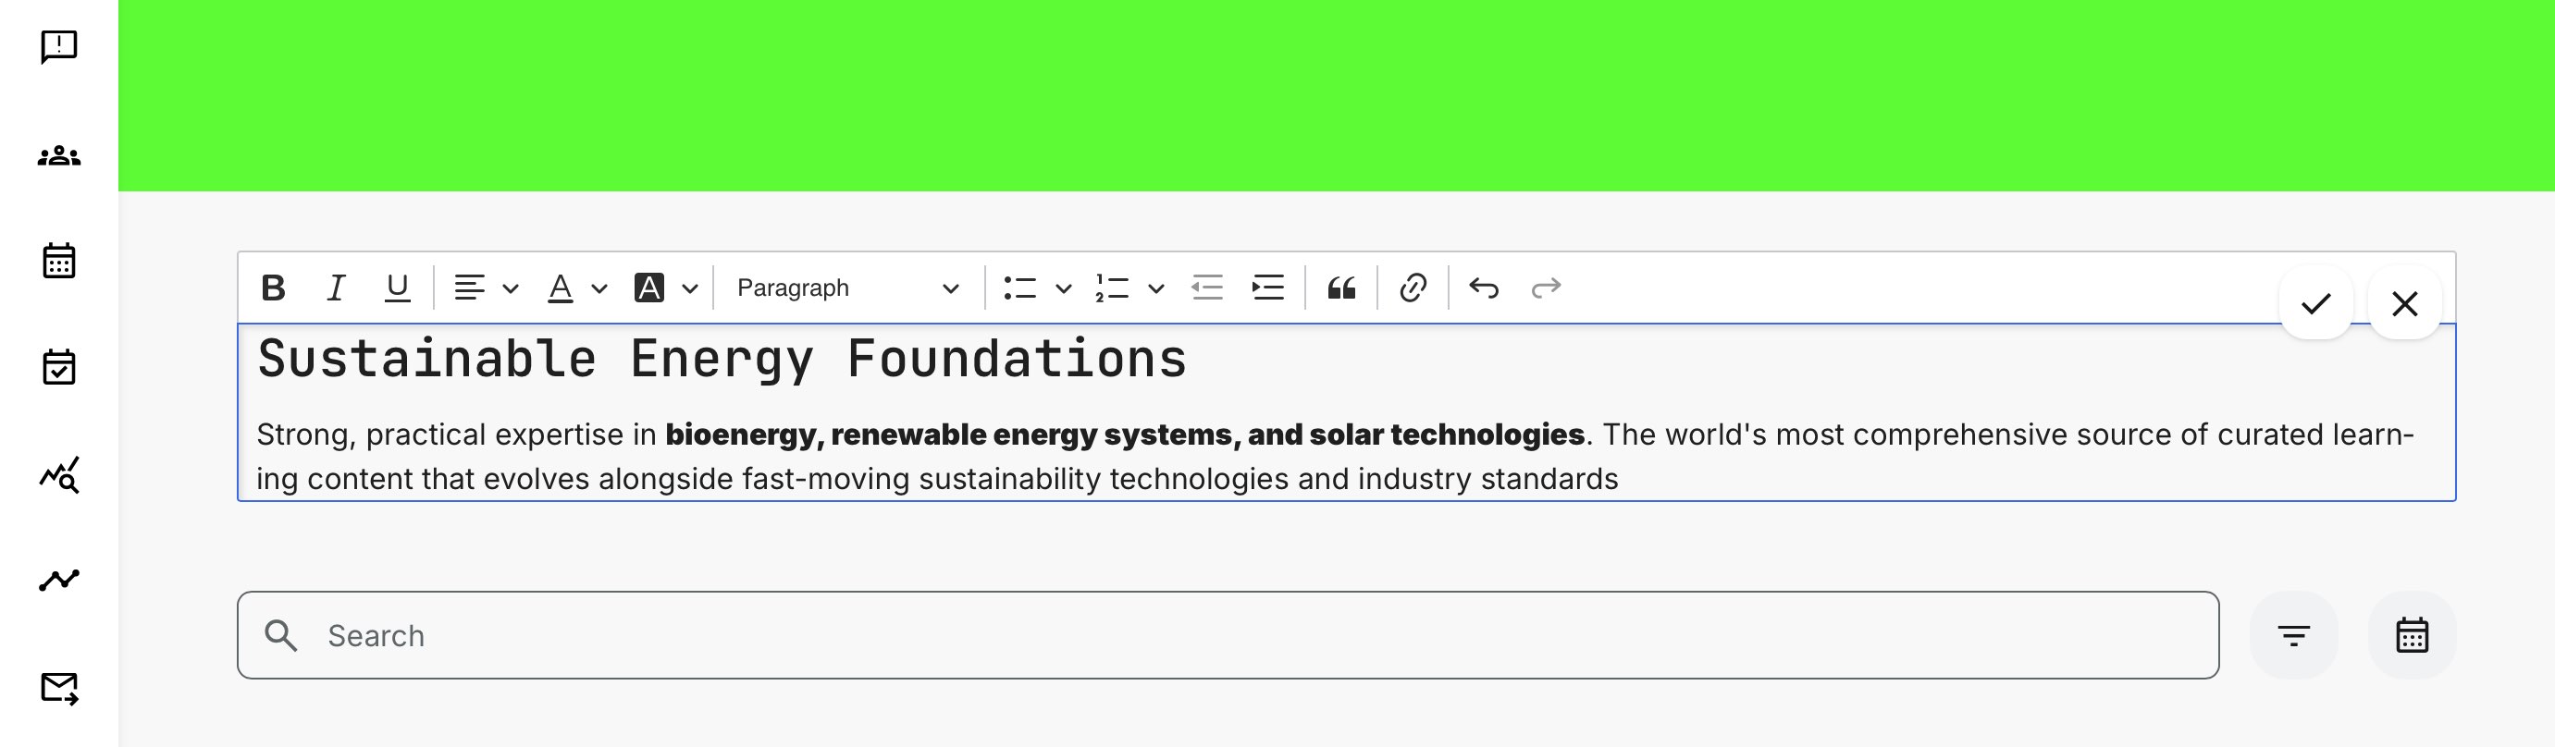Confirm edits with the checkmark button

coord(2316,303)
